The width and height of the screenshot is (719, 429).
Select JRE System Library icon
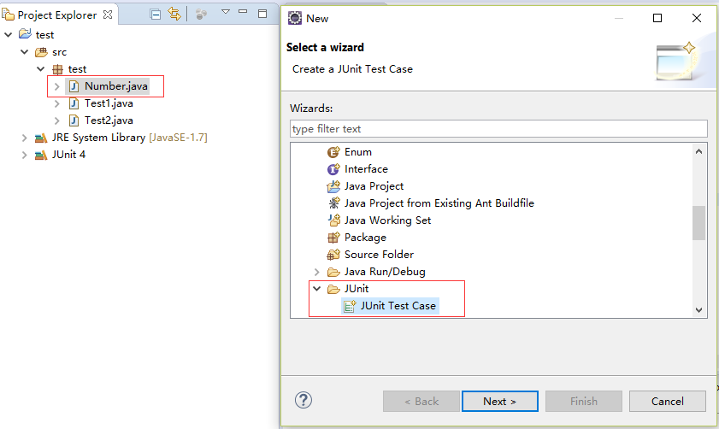pos(41,138)
